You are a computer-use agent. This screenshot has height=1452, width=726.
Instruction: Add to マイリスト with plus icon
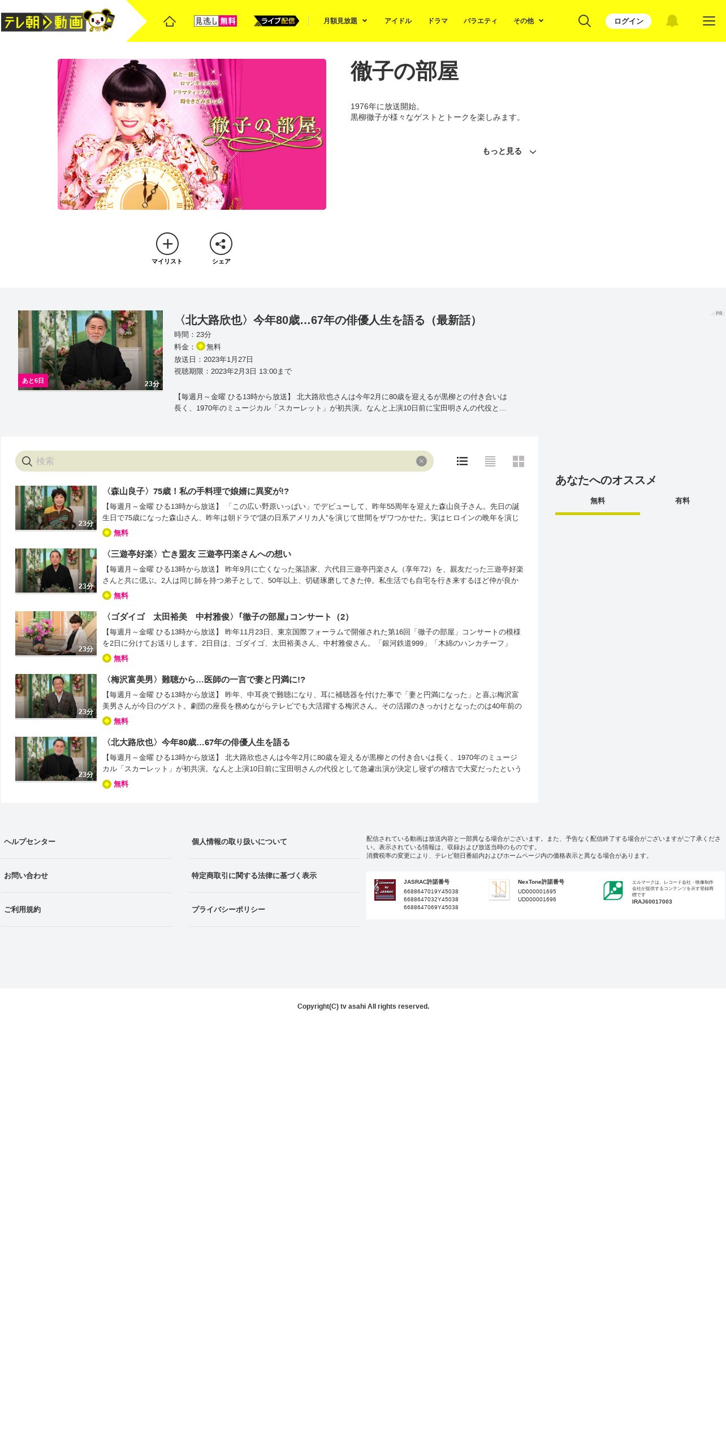click(167, 244)
